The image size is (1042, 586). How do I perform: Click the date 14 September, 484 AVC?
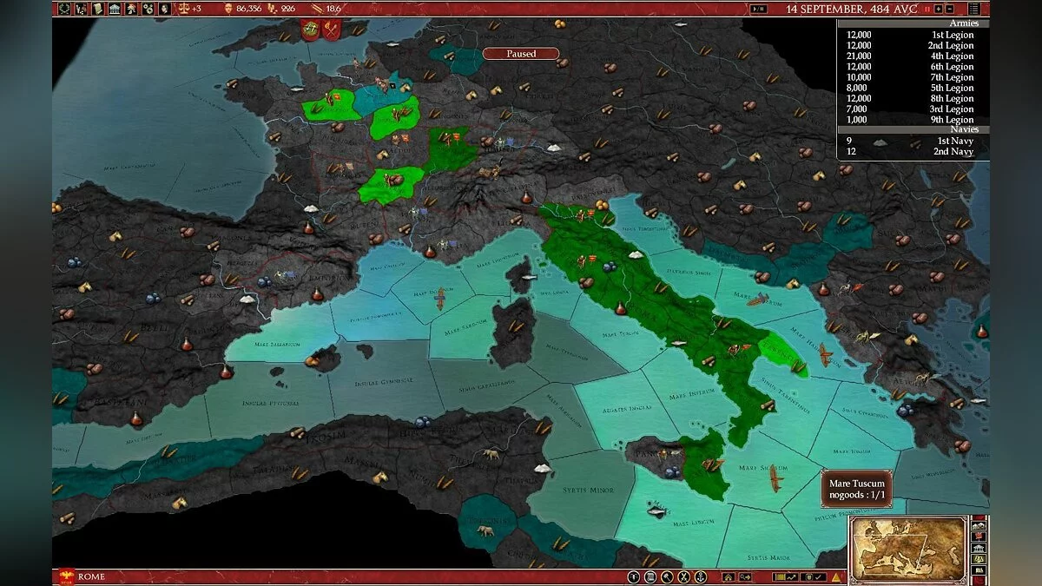pos(851,9)
